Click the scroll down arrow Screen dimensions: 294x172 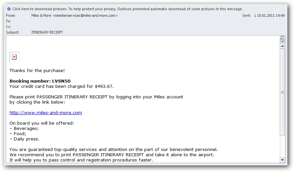(x=282, y=160)
